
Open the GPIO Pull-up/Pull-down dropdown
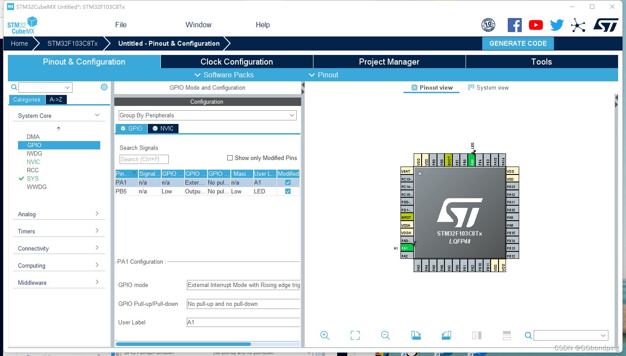coord(243,304)
